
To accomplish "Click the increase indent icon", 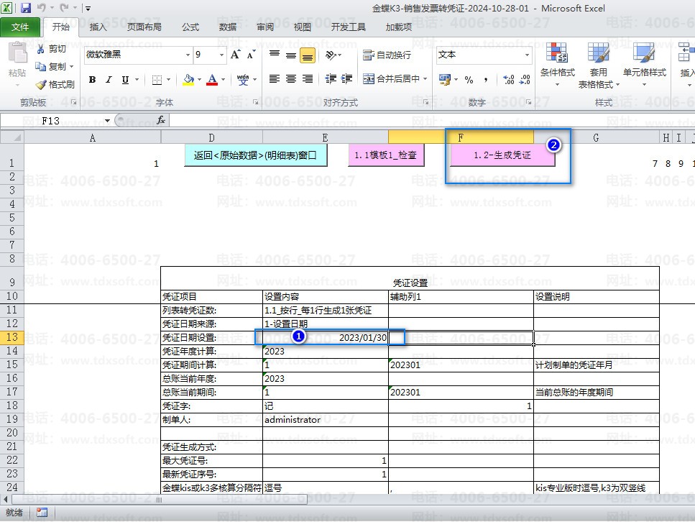I will click(x=346, y=79).
